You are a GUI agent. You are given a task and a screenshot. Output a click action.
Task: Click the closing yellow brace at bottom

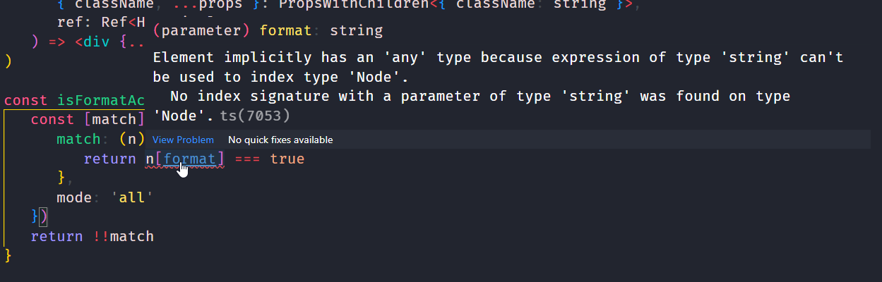[x=8, y=255]
